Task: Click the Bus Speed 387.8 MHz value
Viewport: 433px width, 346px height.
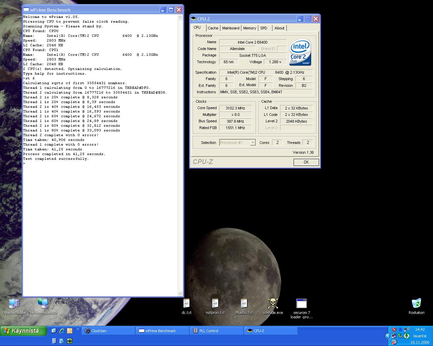Action: (x=235, y=121)
